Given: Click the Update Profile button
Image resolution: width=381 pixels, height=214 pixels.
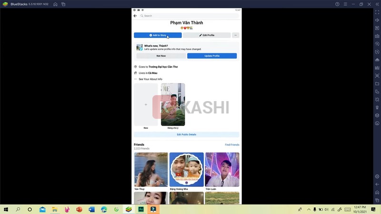Looking at the screenshot, I should [212, 56].
